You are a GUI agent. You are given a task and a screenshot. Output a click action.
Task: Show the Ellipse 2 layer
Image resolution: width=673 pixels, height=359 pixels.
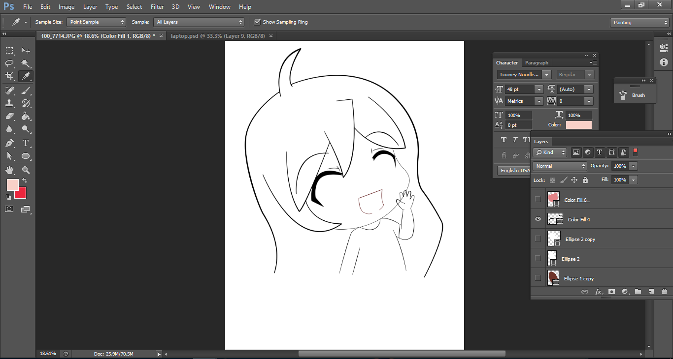coord(538,258)
